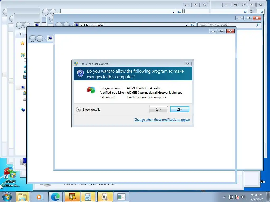Expand Show details in the UAC prompt
Viewport: 270px width, 202px height.
pyautogui.click(x=88, y=109)
